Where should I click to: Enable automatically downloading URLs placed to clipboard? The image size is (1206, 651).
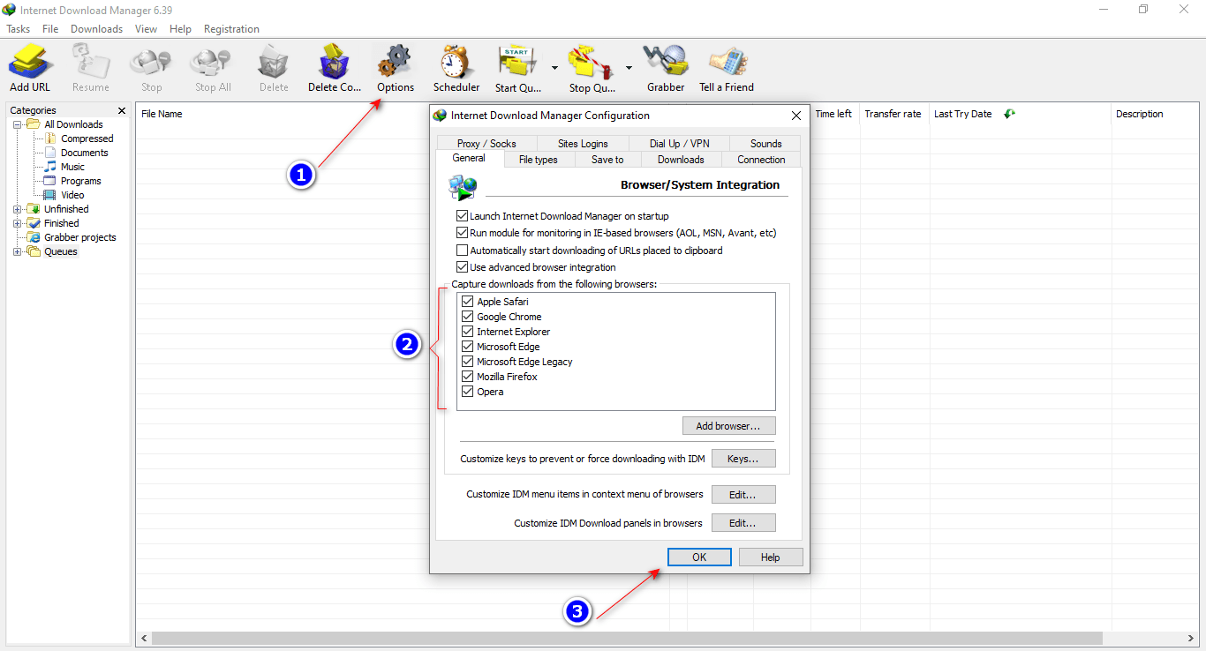click(462, 251)
